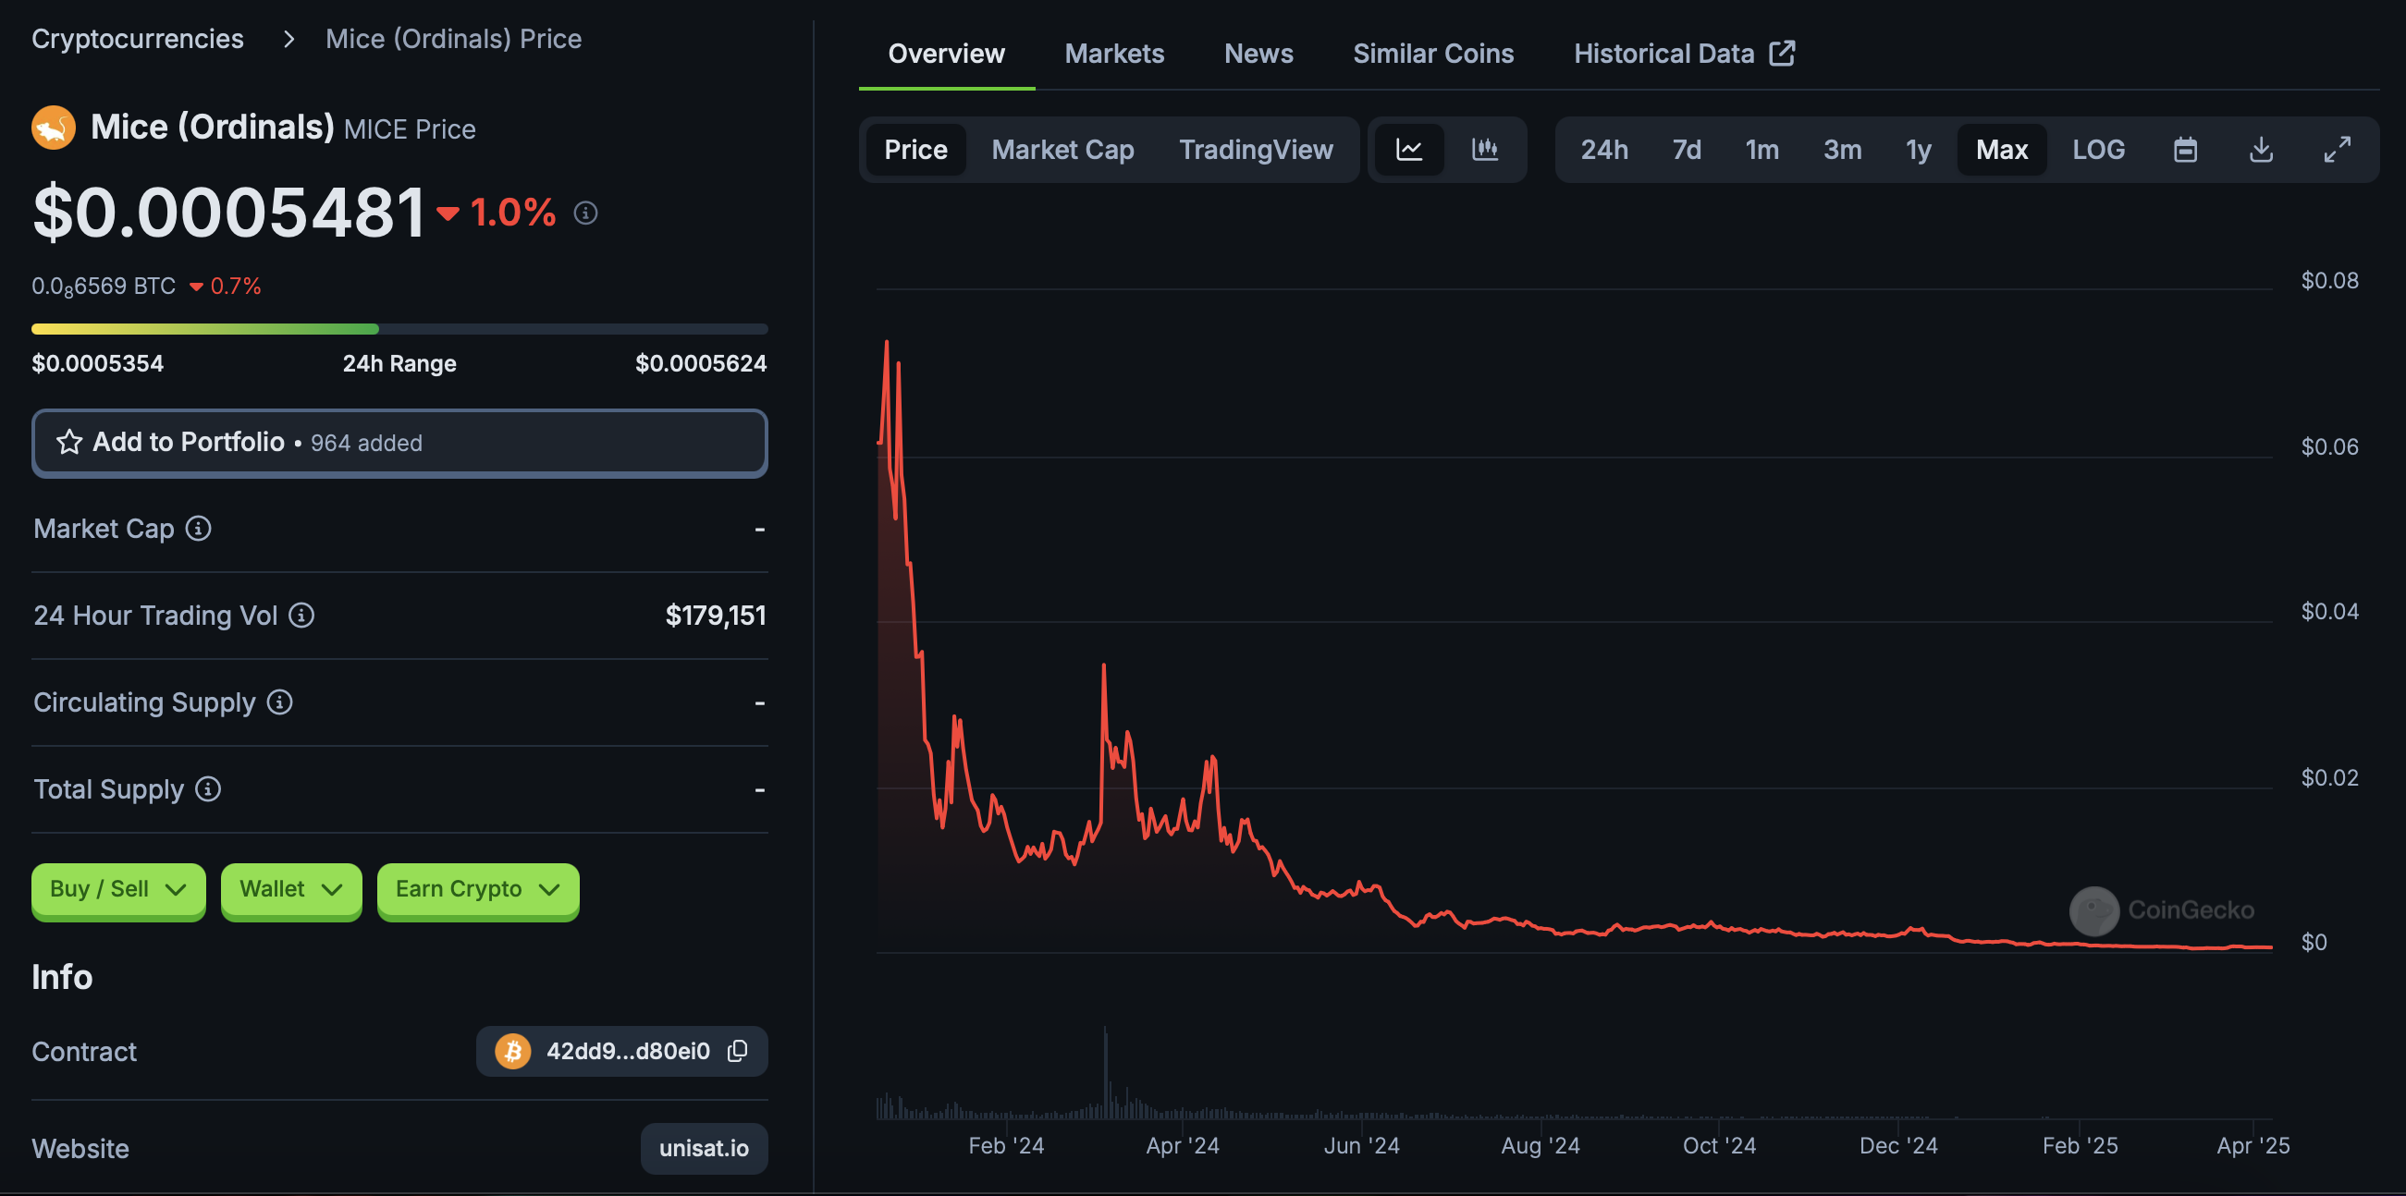Image resolution: width=2406 pixels, height=1196 pixels.
Task: Expand the Earn Crypto dropdown
Action: click(477, 890)
